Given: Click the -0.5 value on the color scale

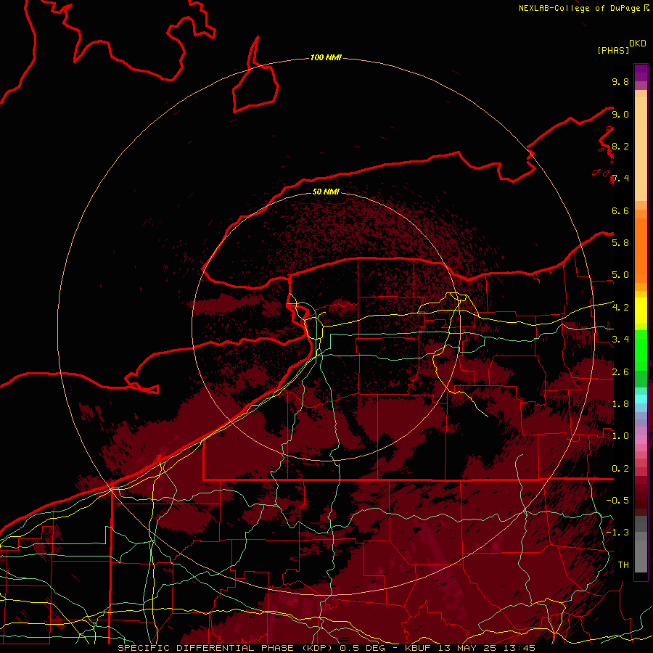Looking at the screenshot, I should pos(617,500).
